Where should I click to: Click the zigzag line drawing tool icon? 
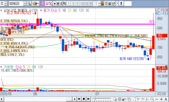[148, 99]
